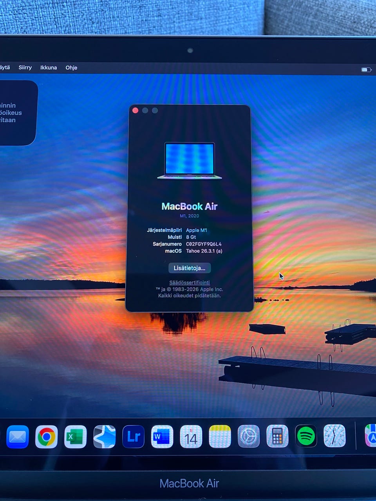Open the Siirry menu
This screenshot has width=376, height=501.
click(x=25, y=67)
